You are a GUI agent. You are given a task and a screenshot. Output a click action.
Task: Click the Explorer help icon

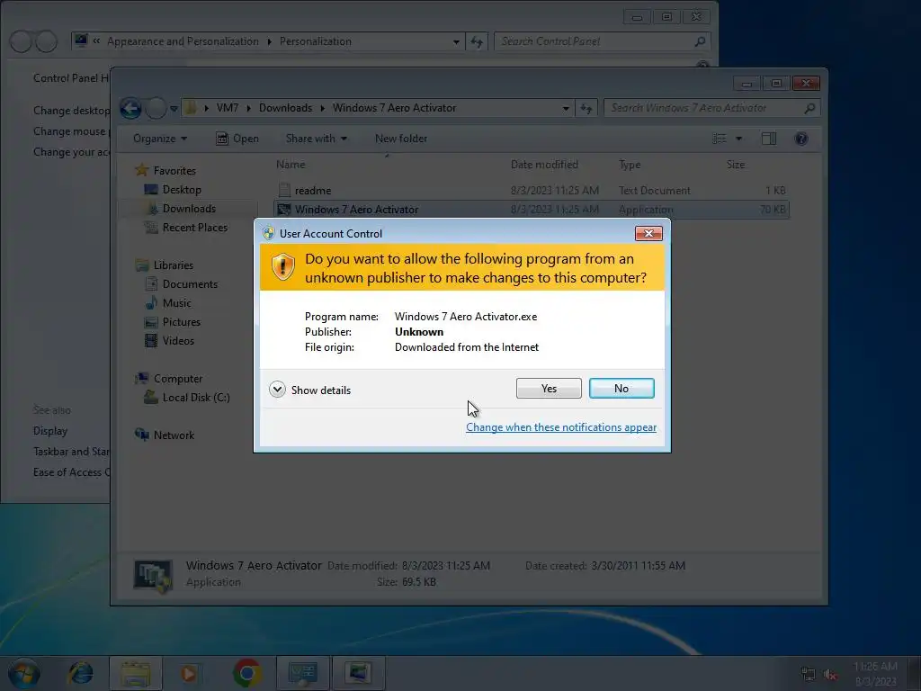[x=801, y=139]
